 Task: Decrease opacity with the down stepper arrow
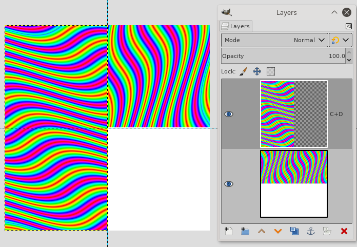pyautogui.click(x=349, y=60)
